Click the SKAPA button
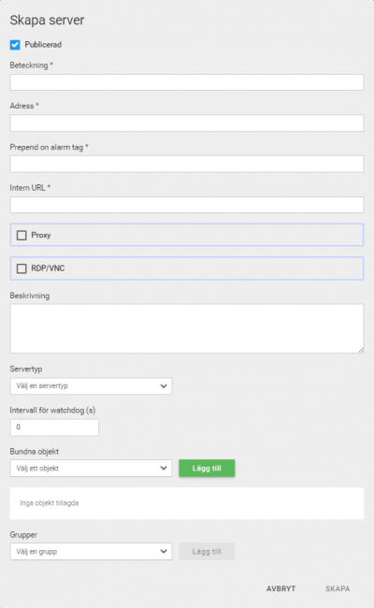This screenshot has width=374, height=608. pos(338,588)
